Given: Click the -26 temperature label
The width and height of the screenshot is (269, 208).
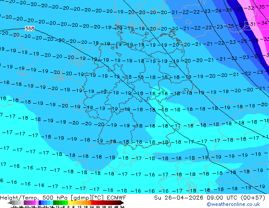Looking at the screenshot, I should [228, 10].
